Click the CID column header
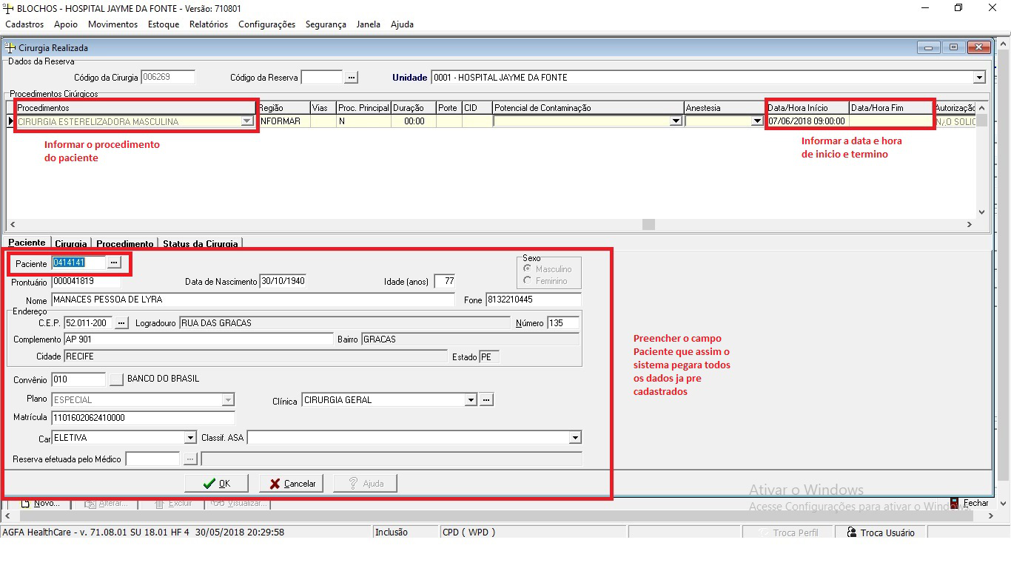The height and width of the screenshot is (568, 1011). coord(477,108)
